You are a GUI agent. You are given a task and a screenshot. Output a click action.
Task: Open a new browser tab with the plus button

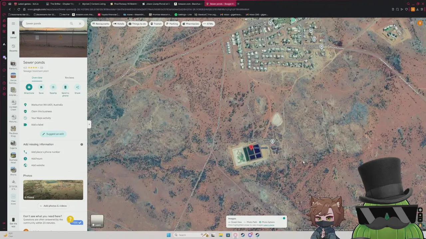[238, 4]
